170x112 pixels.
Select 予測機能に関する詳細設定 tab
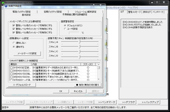[x=75, y=15]
